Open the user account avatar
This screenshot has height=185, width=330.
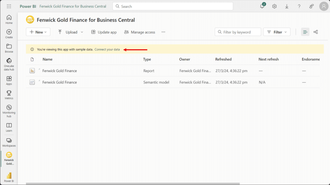(x=324, y=6)
